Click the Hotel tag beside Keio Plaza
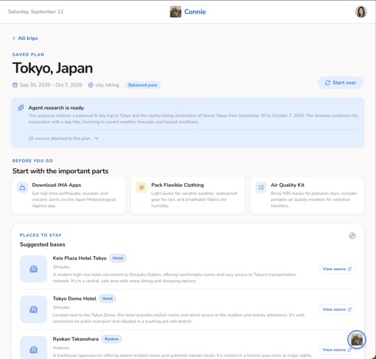Viewport: 376px width, 359px height. [118, 258]
